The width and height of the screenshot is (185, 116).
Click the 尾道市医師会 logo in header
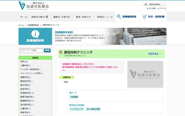coord(34,6)
